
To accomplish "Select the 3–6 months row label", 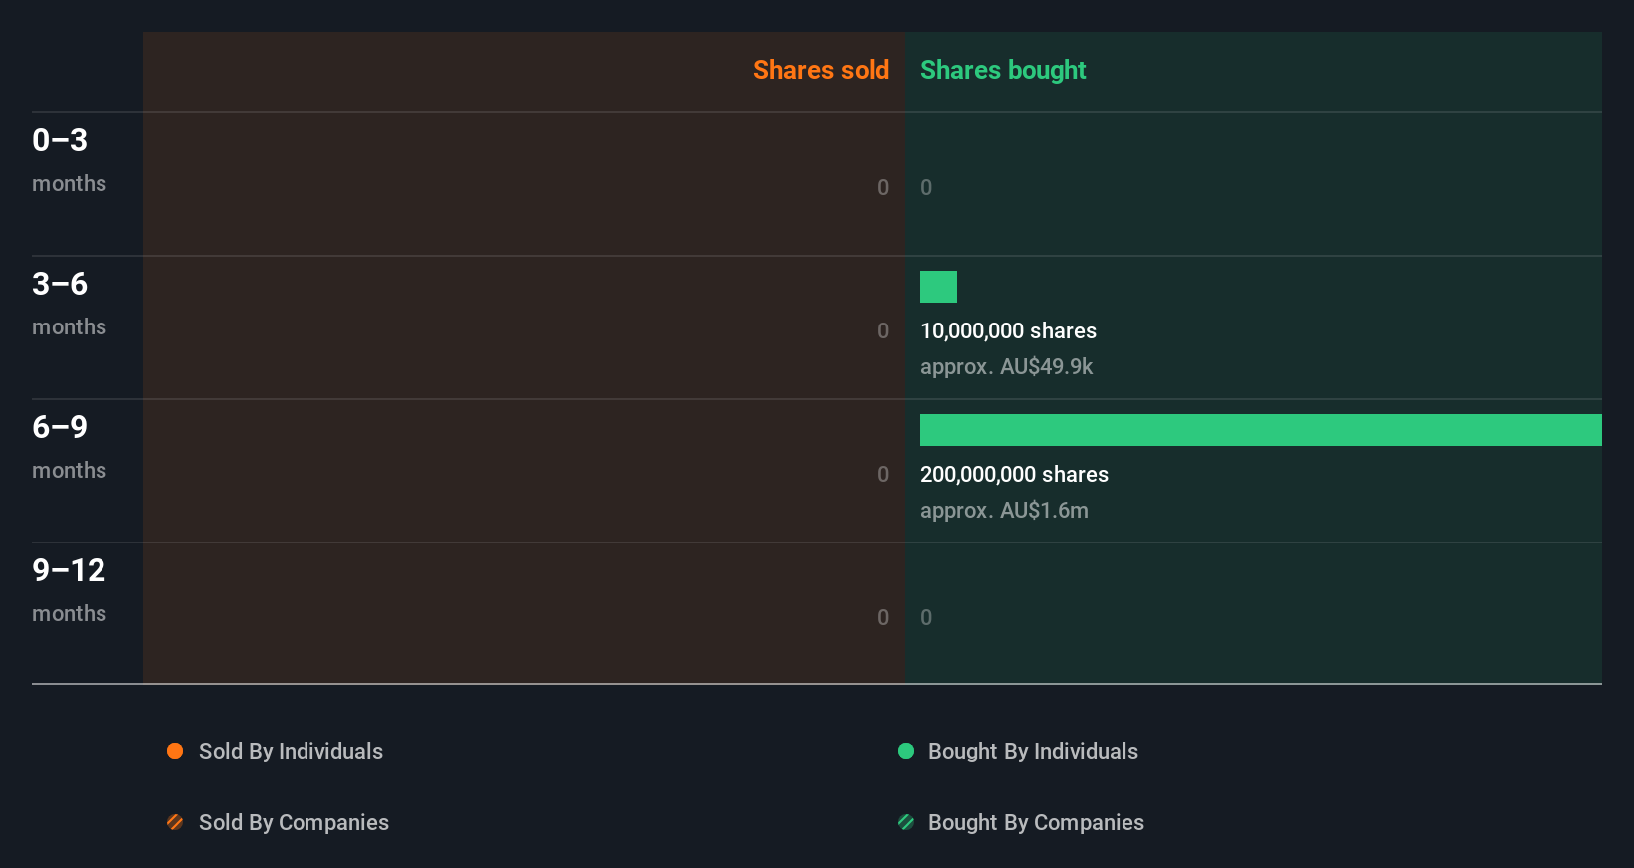I will [69, 303].
